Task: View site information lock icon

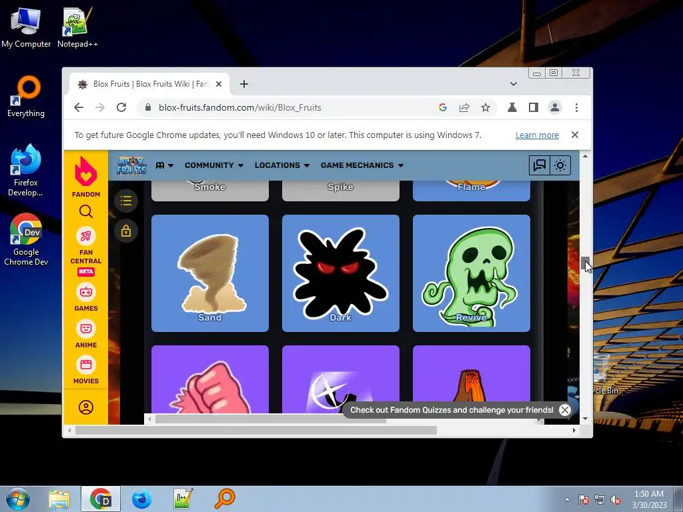Action: (x=147, y=107)
